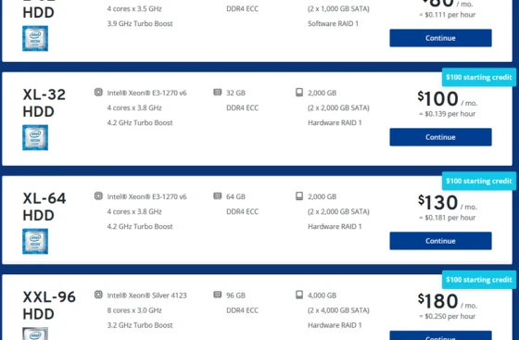Click the Intel Xeon badge under XL-64 HDD
This screenshot has height=340, width=519.
(35, 241)
